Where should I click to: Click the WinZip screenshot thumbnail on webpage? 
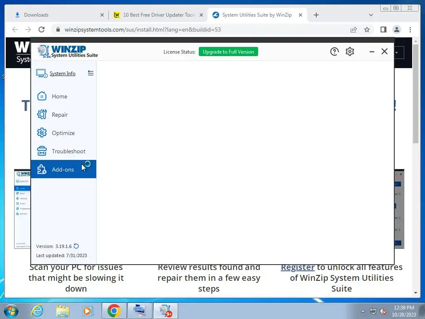coord(22,209)
